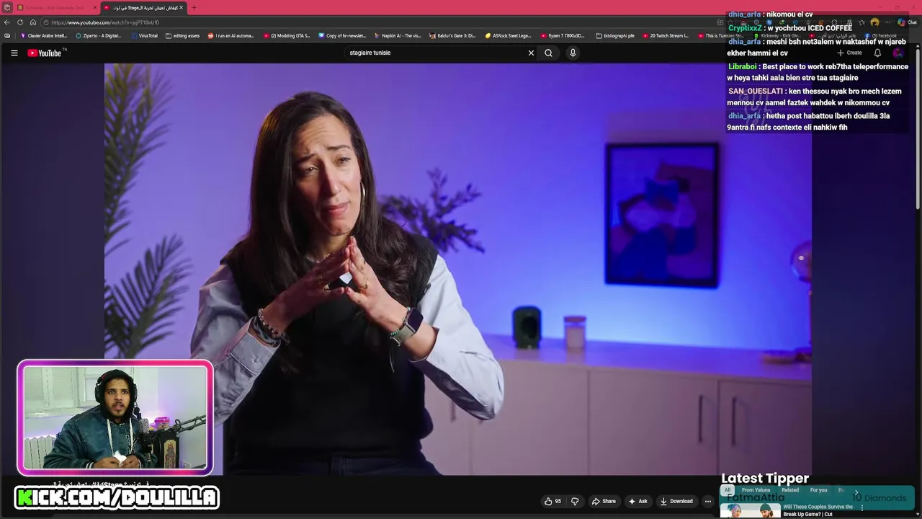This screenshot has height=519, width=922.
Task: Go back in the browser
Action: tap(7, 22)
